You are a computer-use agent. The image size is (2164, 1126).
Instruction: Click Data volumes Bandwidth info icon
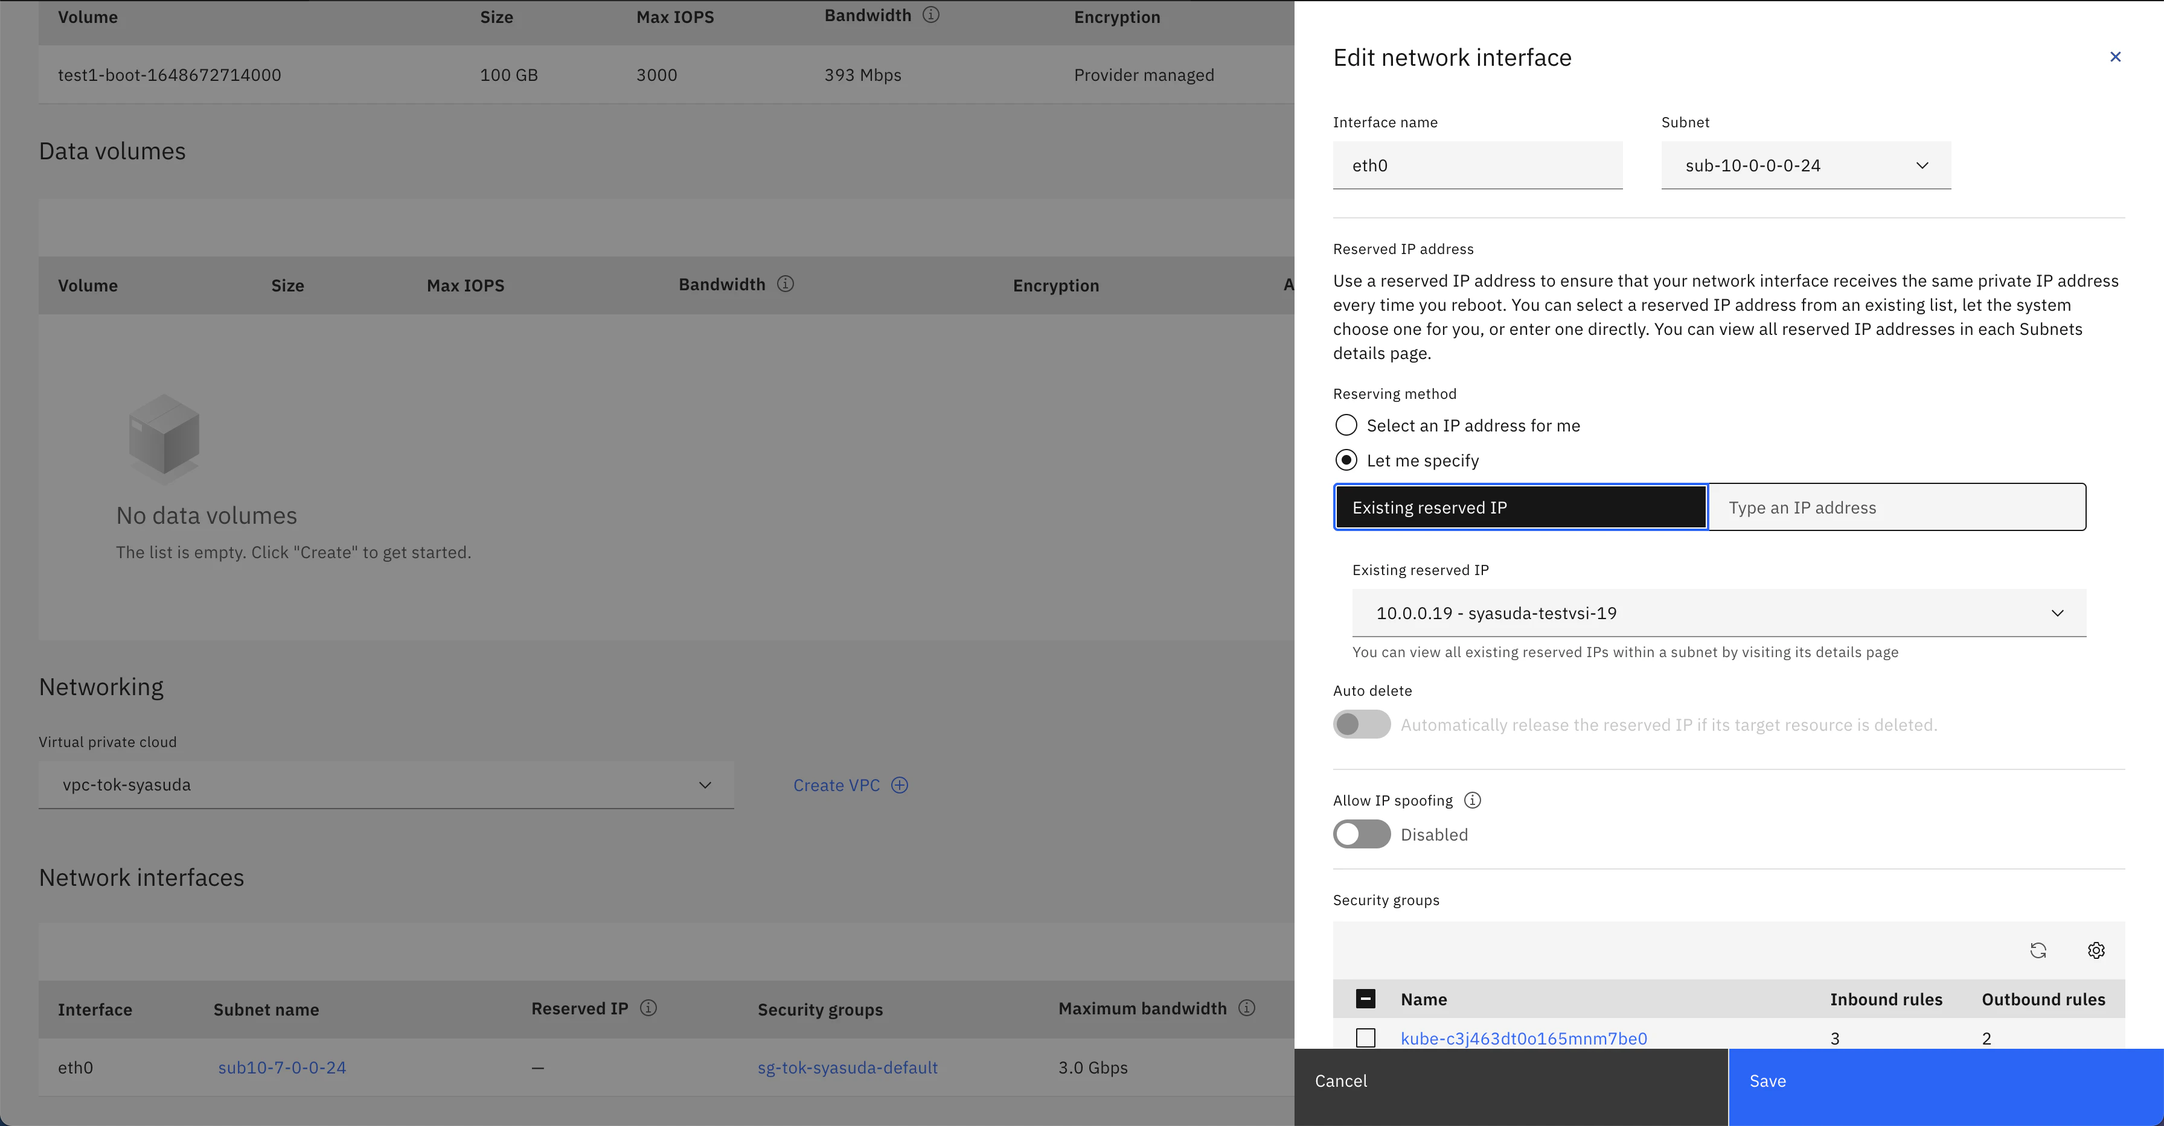(x=784, y=284)
